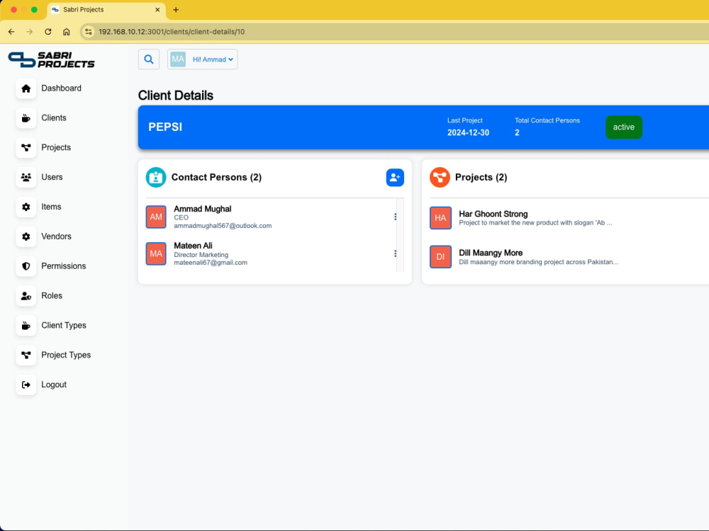Click the orange Projects section icon
The image size is (709, 531).
[x=440, y=178]
